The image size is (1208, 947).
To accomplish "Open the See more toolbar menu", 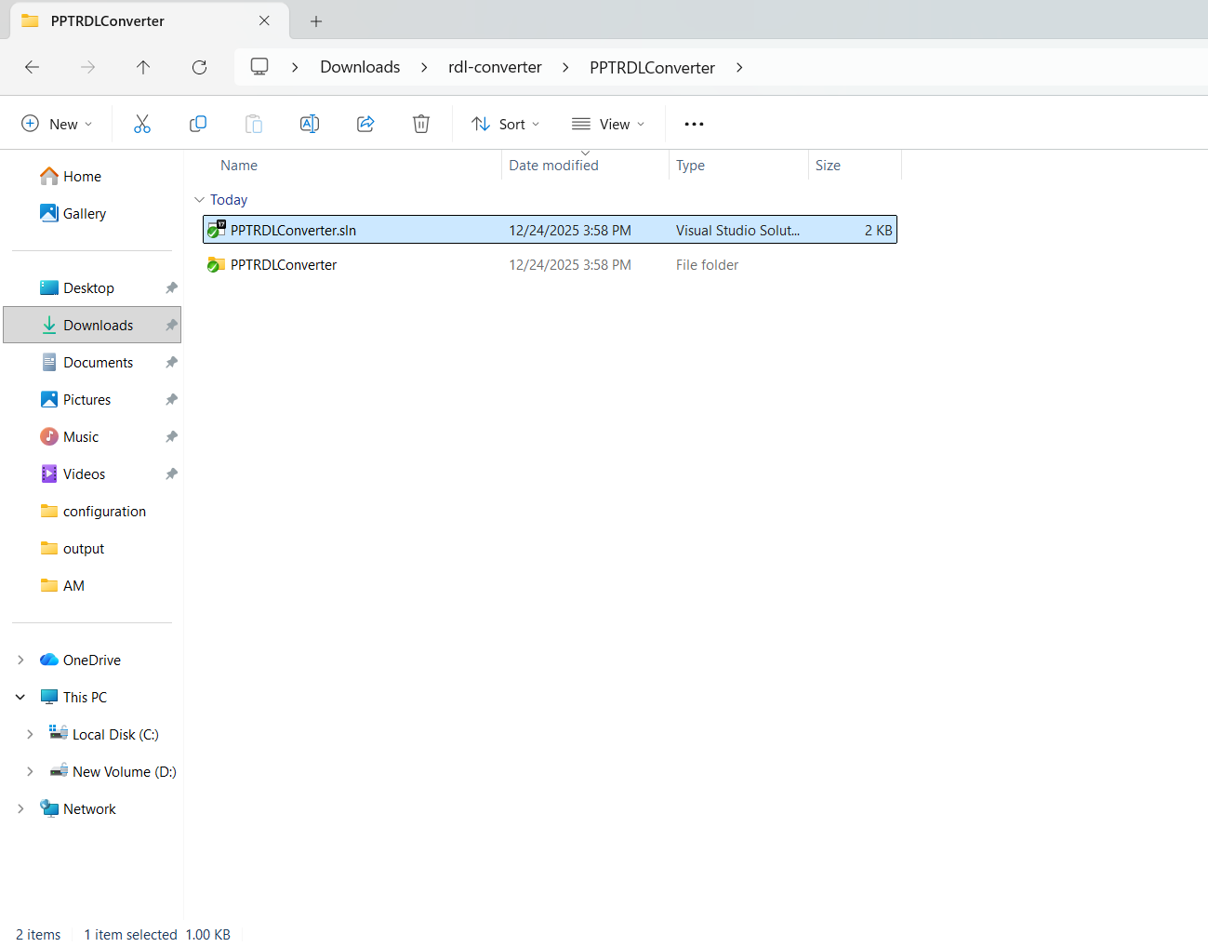I will tap(694, 123).
